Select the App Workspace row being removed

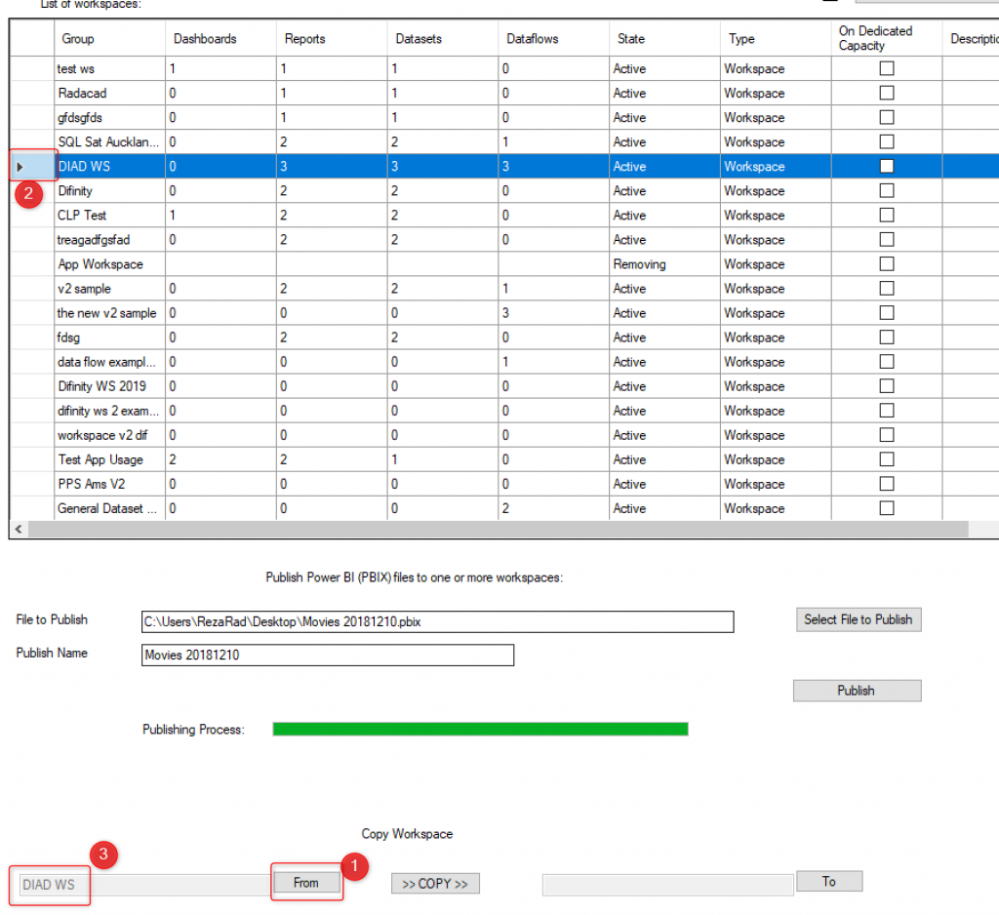click(x=100, y=264)
